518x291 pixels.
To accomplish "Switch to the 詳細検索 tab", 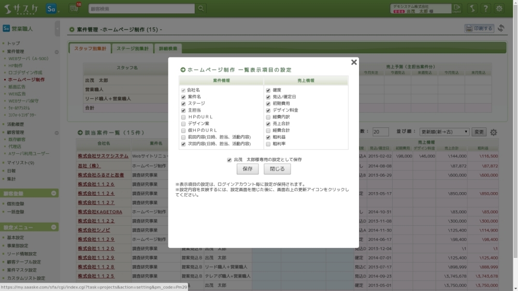I will 167,49.
